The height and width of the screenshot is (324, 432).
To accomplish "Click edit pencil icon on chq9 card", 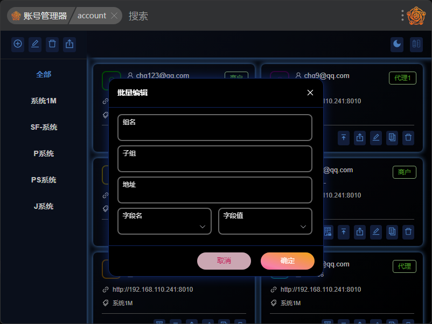I will (x=376, y=137).
